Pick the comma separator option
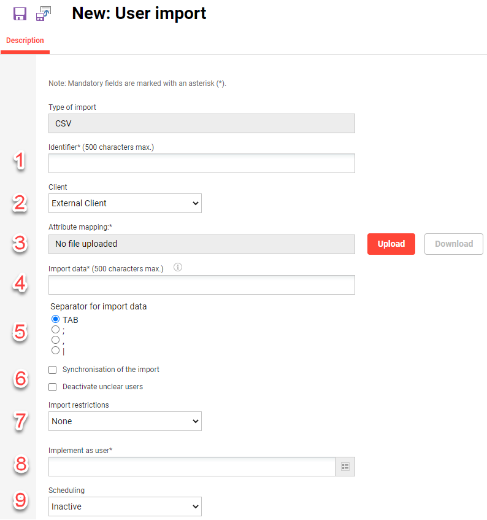This screenshot has height=520, width=487. 55,340
